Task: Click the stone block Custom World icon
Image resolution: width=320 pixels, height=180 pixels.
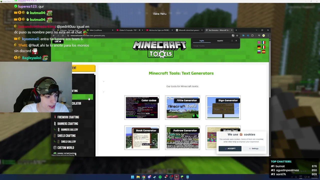Action: (55, 148)
